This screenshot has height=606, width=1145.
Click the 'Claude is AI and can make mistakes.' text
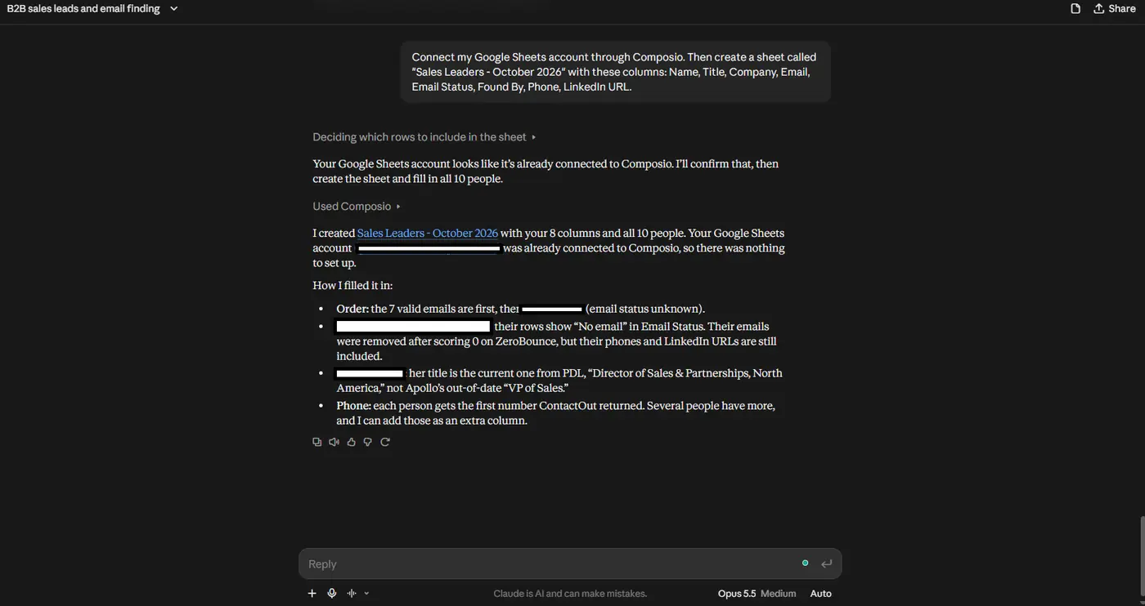pyautogui.click(x=570, y=594)
